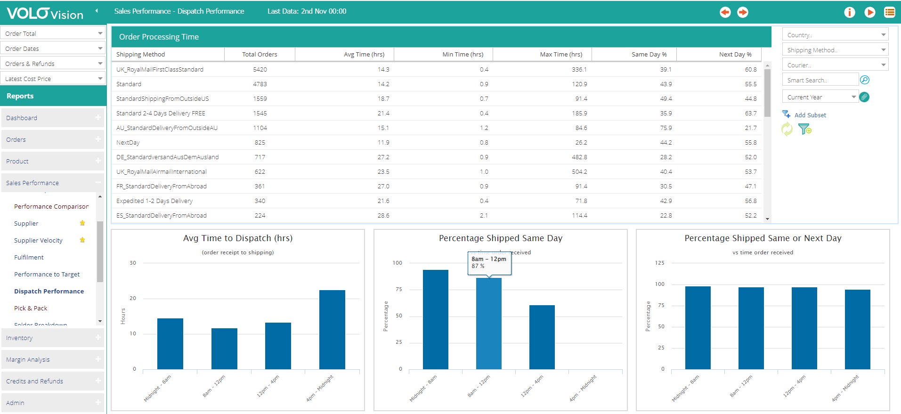Image resolution: width=901 pixels, height=414 pixels.
Task: Click the orange back arrow icon
Action: tap(725, 12)
